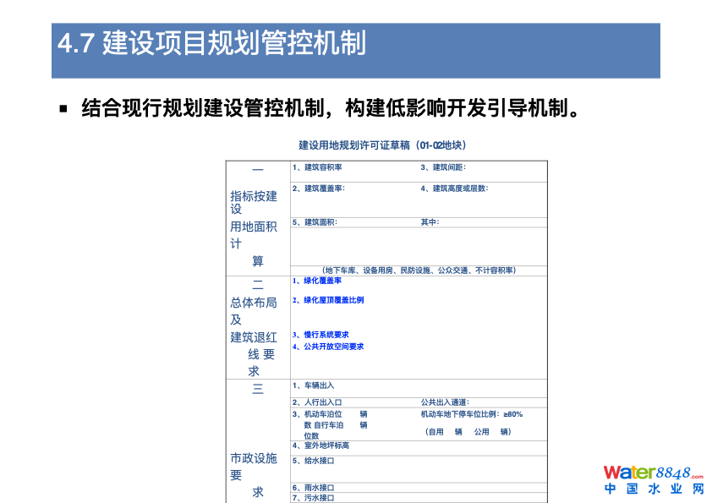Image resolution: width=712 pixels, height=503 pixels.
Task: Click the bullet sentence 结合现行规划建设管控机制
Action: click(x=330, y=108)
